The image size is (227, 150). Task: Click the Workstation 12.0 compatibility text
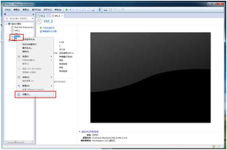[104, 141]
